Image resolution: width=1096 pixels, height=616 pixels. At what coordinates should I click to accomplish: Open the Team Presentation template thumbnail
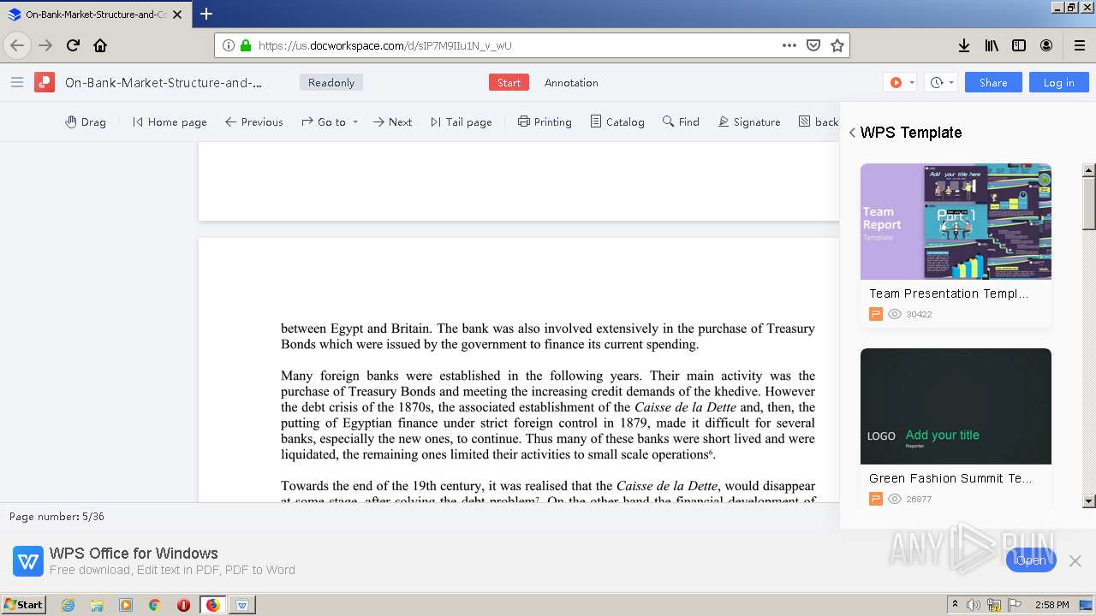956,222
